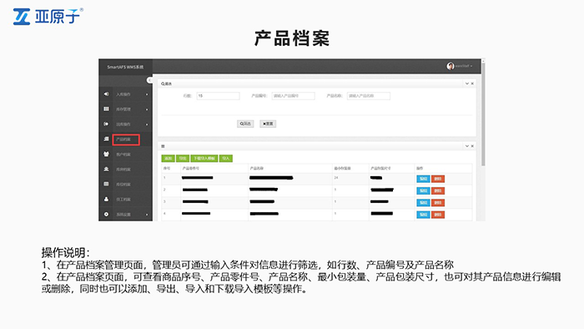
Task: Expand the 系统设置 submenu arrow
Action: pyautogui.click(x=147, y=215)
